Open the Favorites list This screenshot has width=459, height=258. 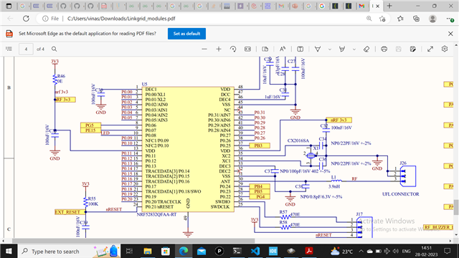point(400,19)
